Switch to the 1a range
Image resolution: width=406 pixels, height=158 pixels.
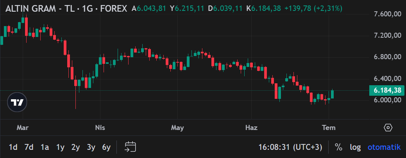pyautogui.click(x=45, y=147)
